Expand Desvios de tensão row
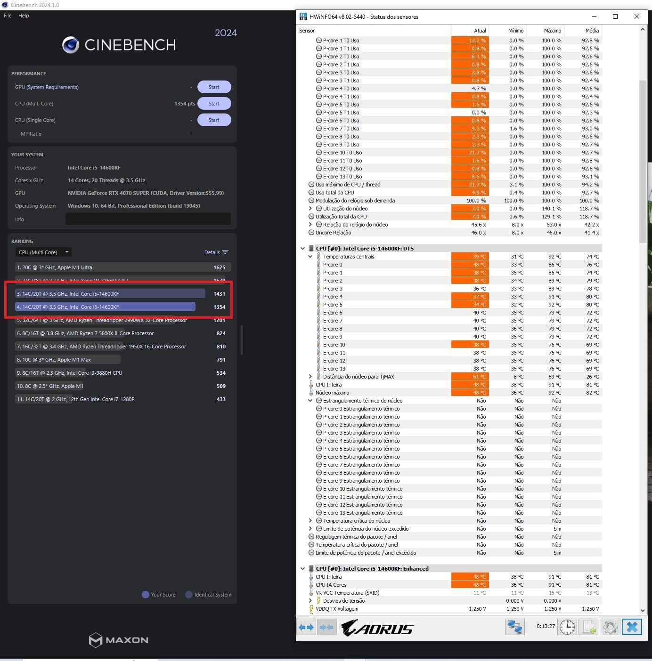 tap(310, 601)
